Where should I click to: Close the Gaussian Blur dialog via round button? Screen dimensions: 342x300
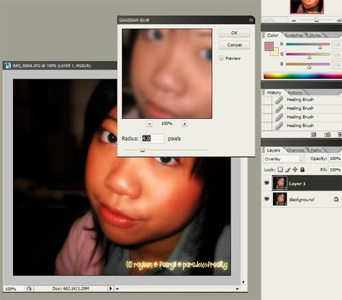point(251,20)
